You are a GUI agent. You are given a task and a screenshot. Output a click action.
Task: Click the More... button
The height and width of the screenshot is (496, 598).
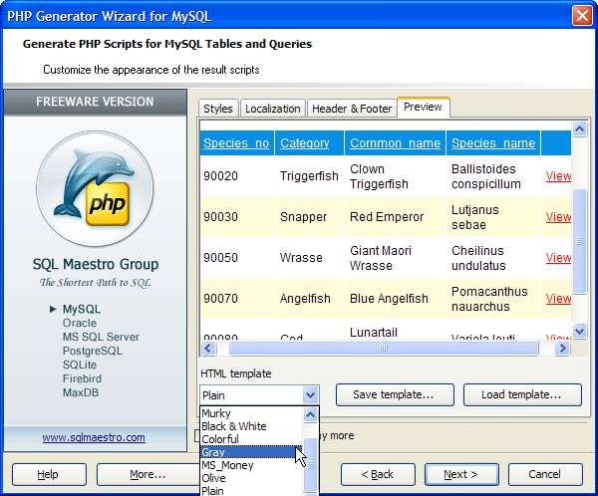coord(148,474)
